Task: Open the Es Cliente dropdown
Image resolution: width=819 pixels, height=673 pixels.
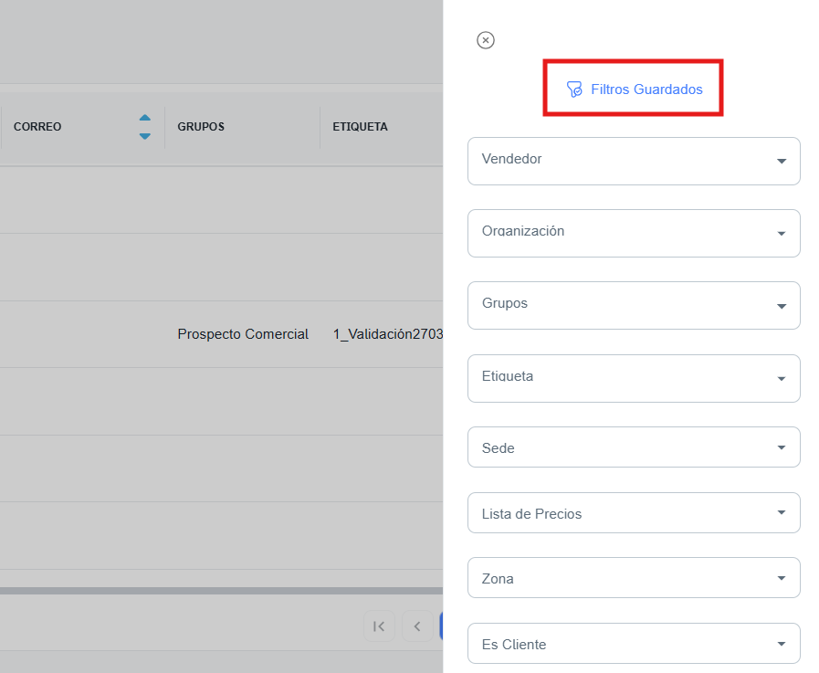Action: (634, 644)
